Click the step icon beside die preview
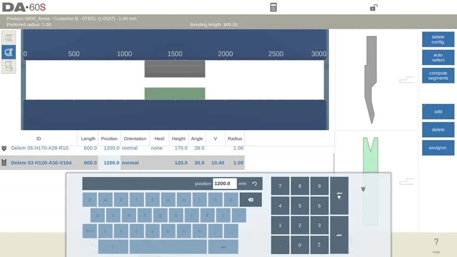The width and height of the screenshot is (457, 257). pyautogui.click(x=406, y=181)
